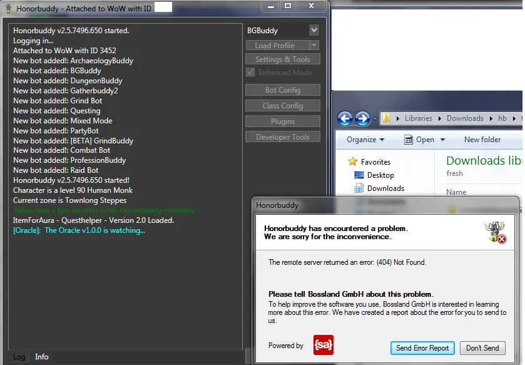
Task: Select the Log tab
Action: (19, 357)
